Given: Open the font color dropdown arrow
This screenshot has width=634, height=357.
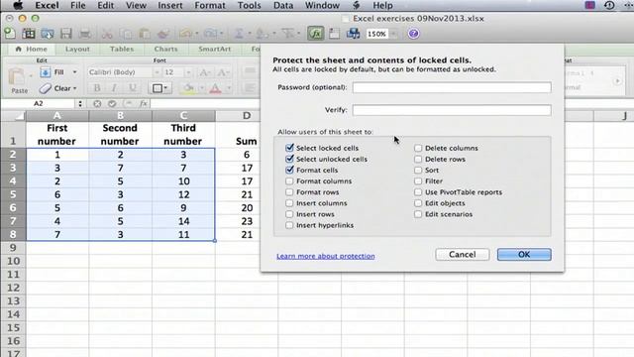Looking at the screenshot, I should click(x=229, y=88).
